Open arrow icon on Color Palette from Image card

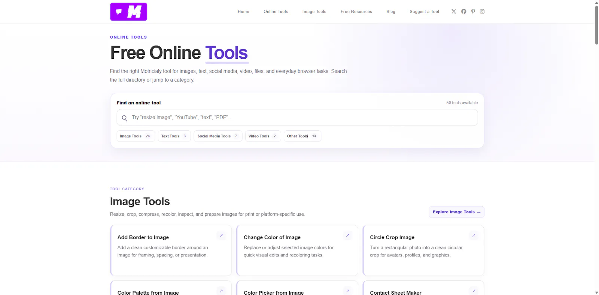tap(221, 291)
